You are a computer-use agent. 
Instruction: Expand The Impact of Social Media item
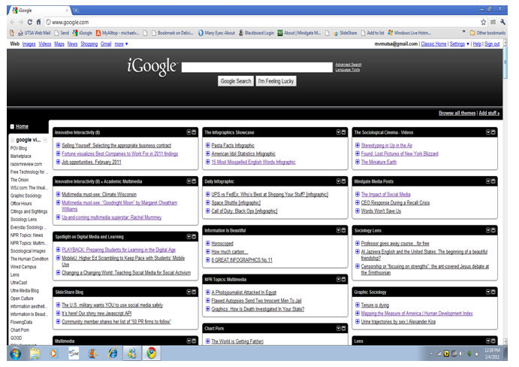(x=358, y=194)
